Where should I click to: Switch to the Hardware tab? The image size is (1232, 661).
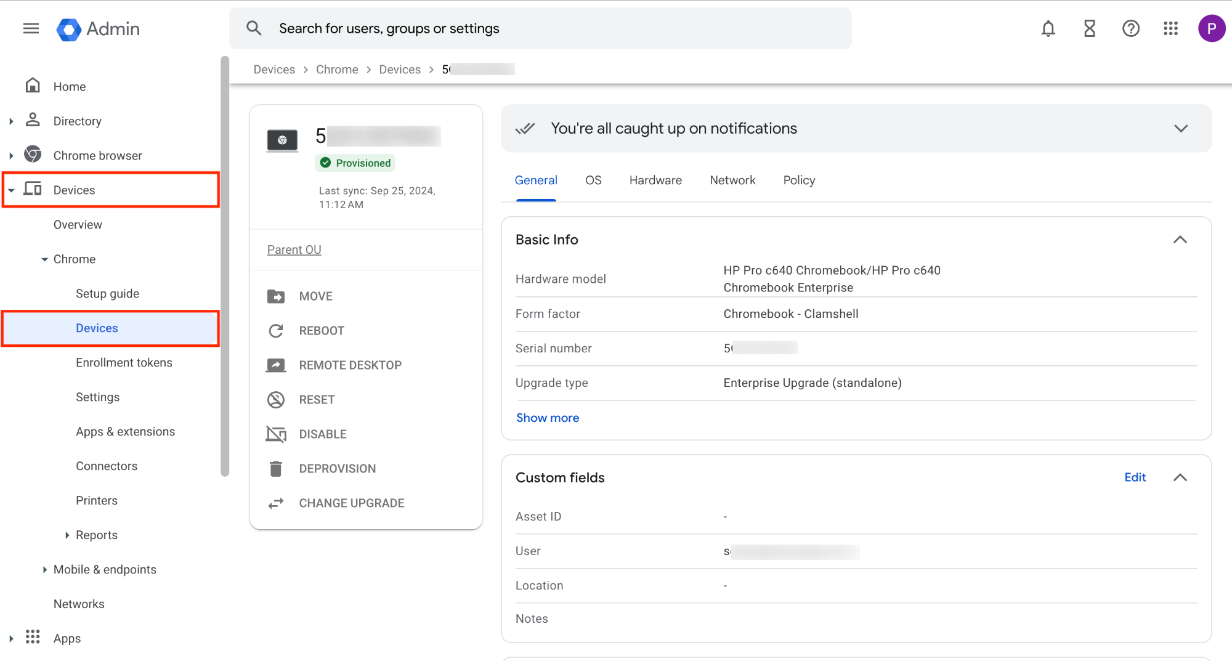[655, 180]
